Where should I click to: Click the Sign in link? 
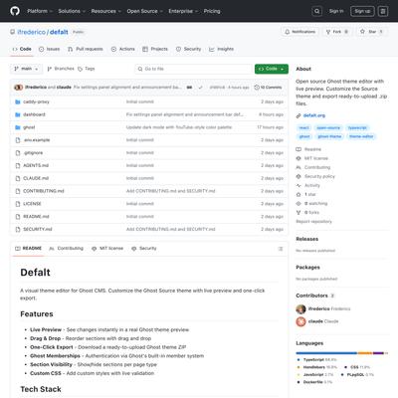tap(336, 11)
